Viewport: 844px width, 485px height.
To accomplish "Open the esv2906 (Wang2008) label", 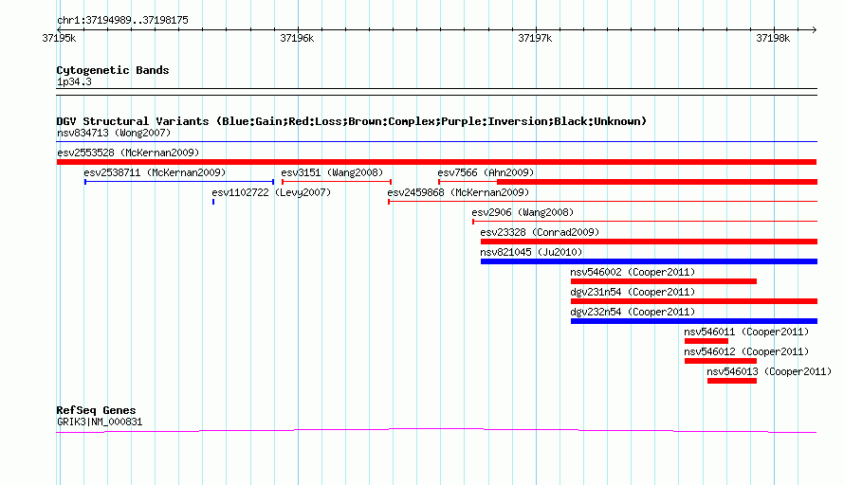I will point(523,212).
